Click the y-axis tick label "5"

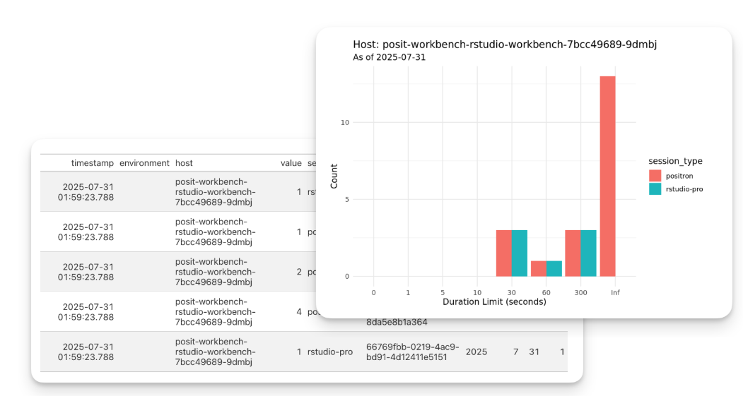(346, 200)
